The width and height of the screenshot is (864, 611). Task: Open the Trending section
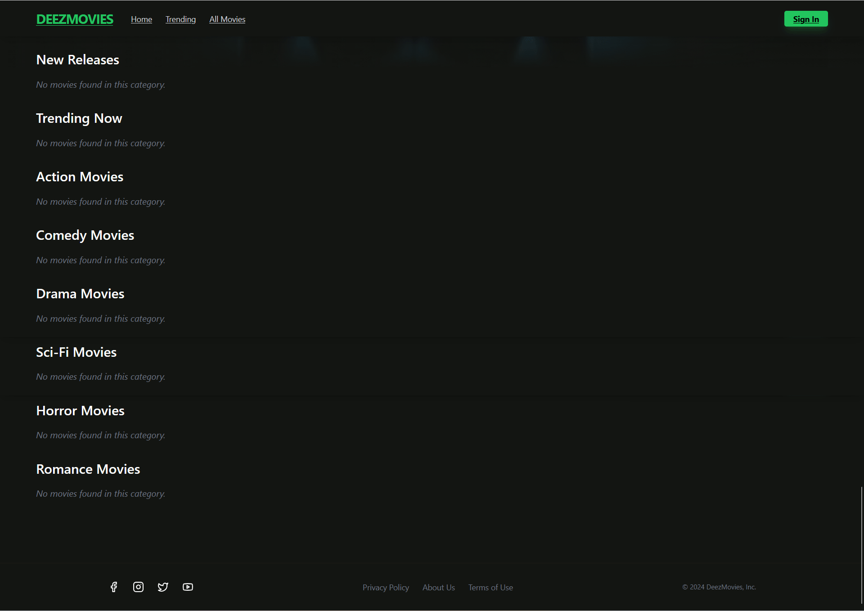[180, 19]
